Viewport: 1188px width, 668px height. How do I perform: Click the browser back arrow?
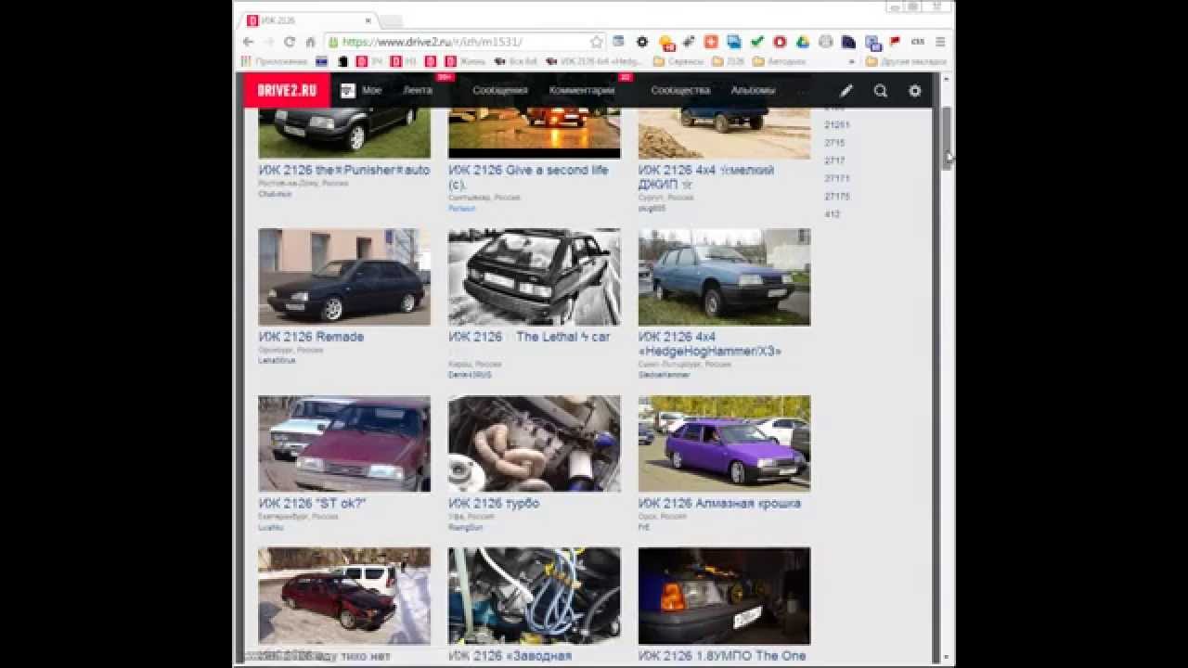[248, 42]
